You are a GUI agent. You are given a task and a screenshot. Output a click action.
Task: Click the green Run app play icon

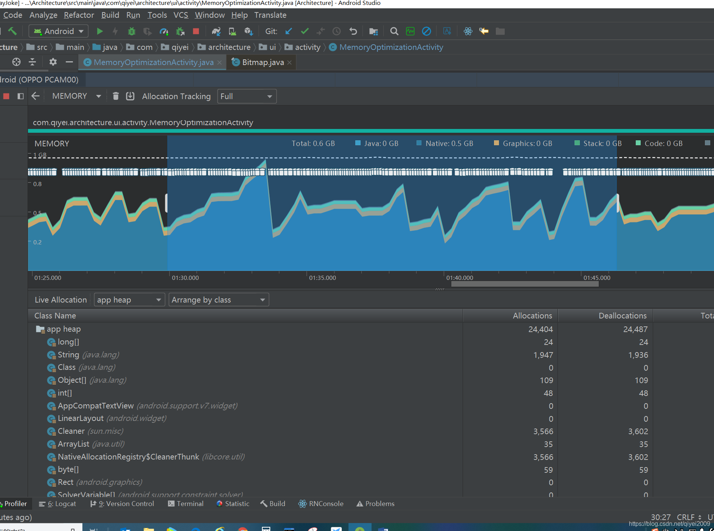100,31
